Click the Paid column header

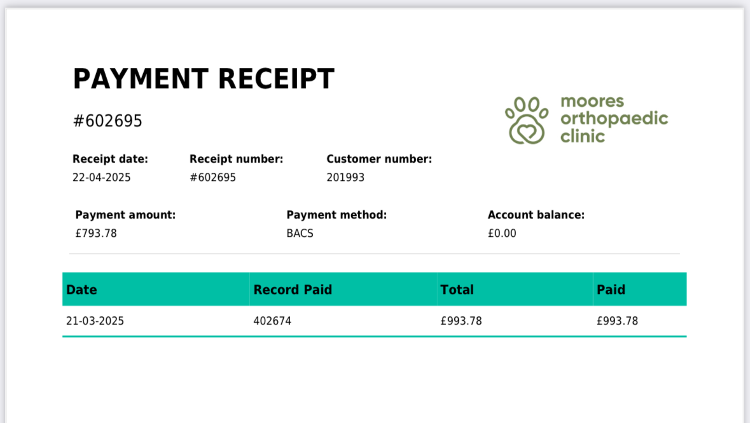(611, 290)
